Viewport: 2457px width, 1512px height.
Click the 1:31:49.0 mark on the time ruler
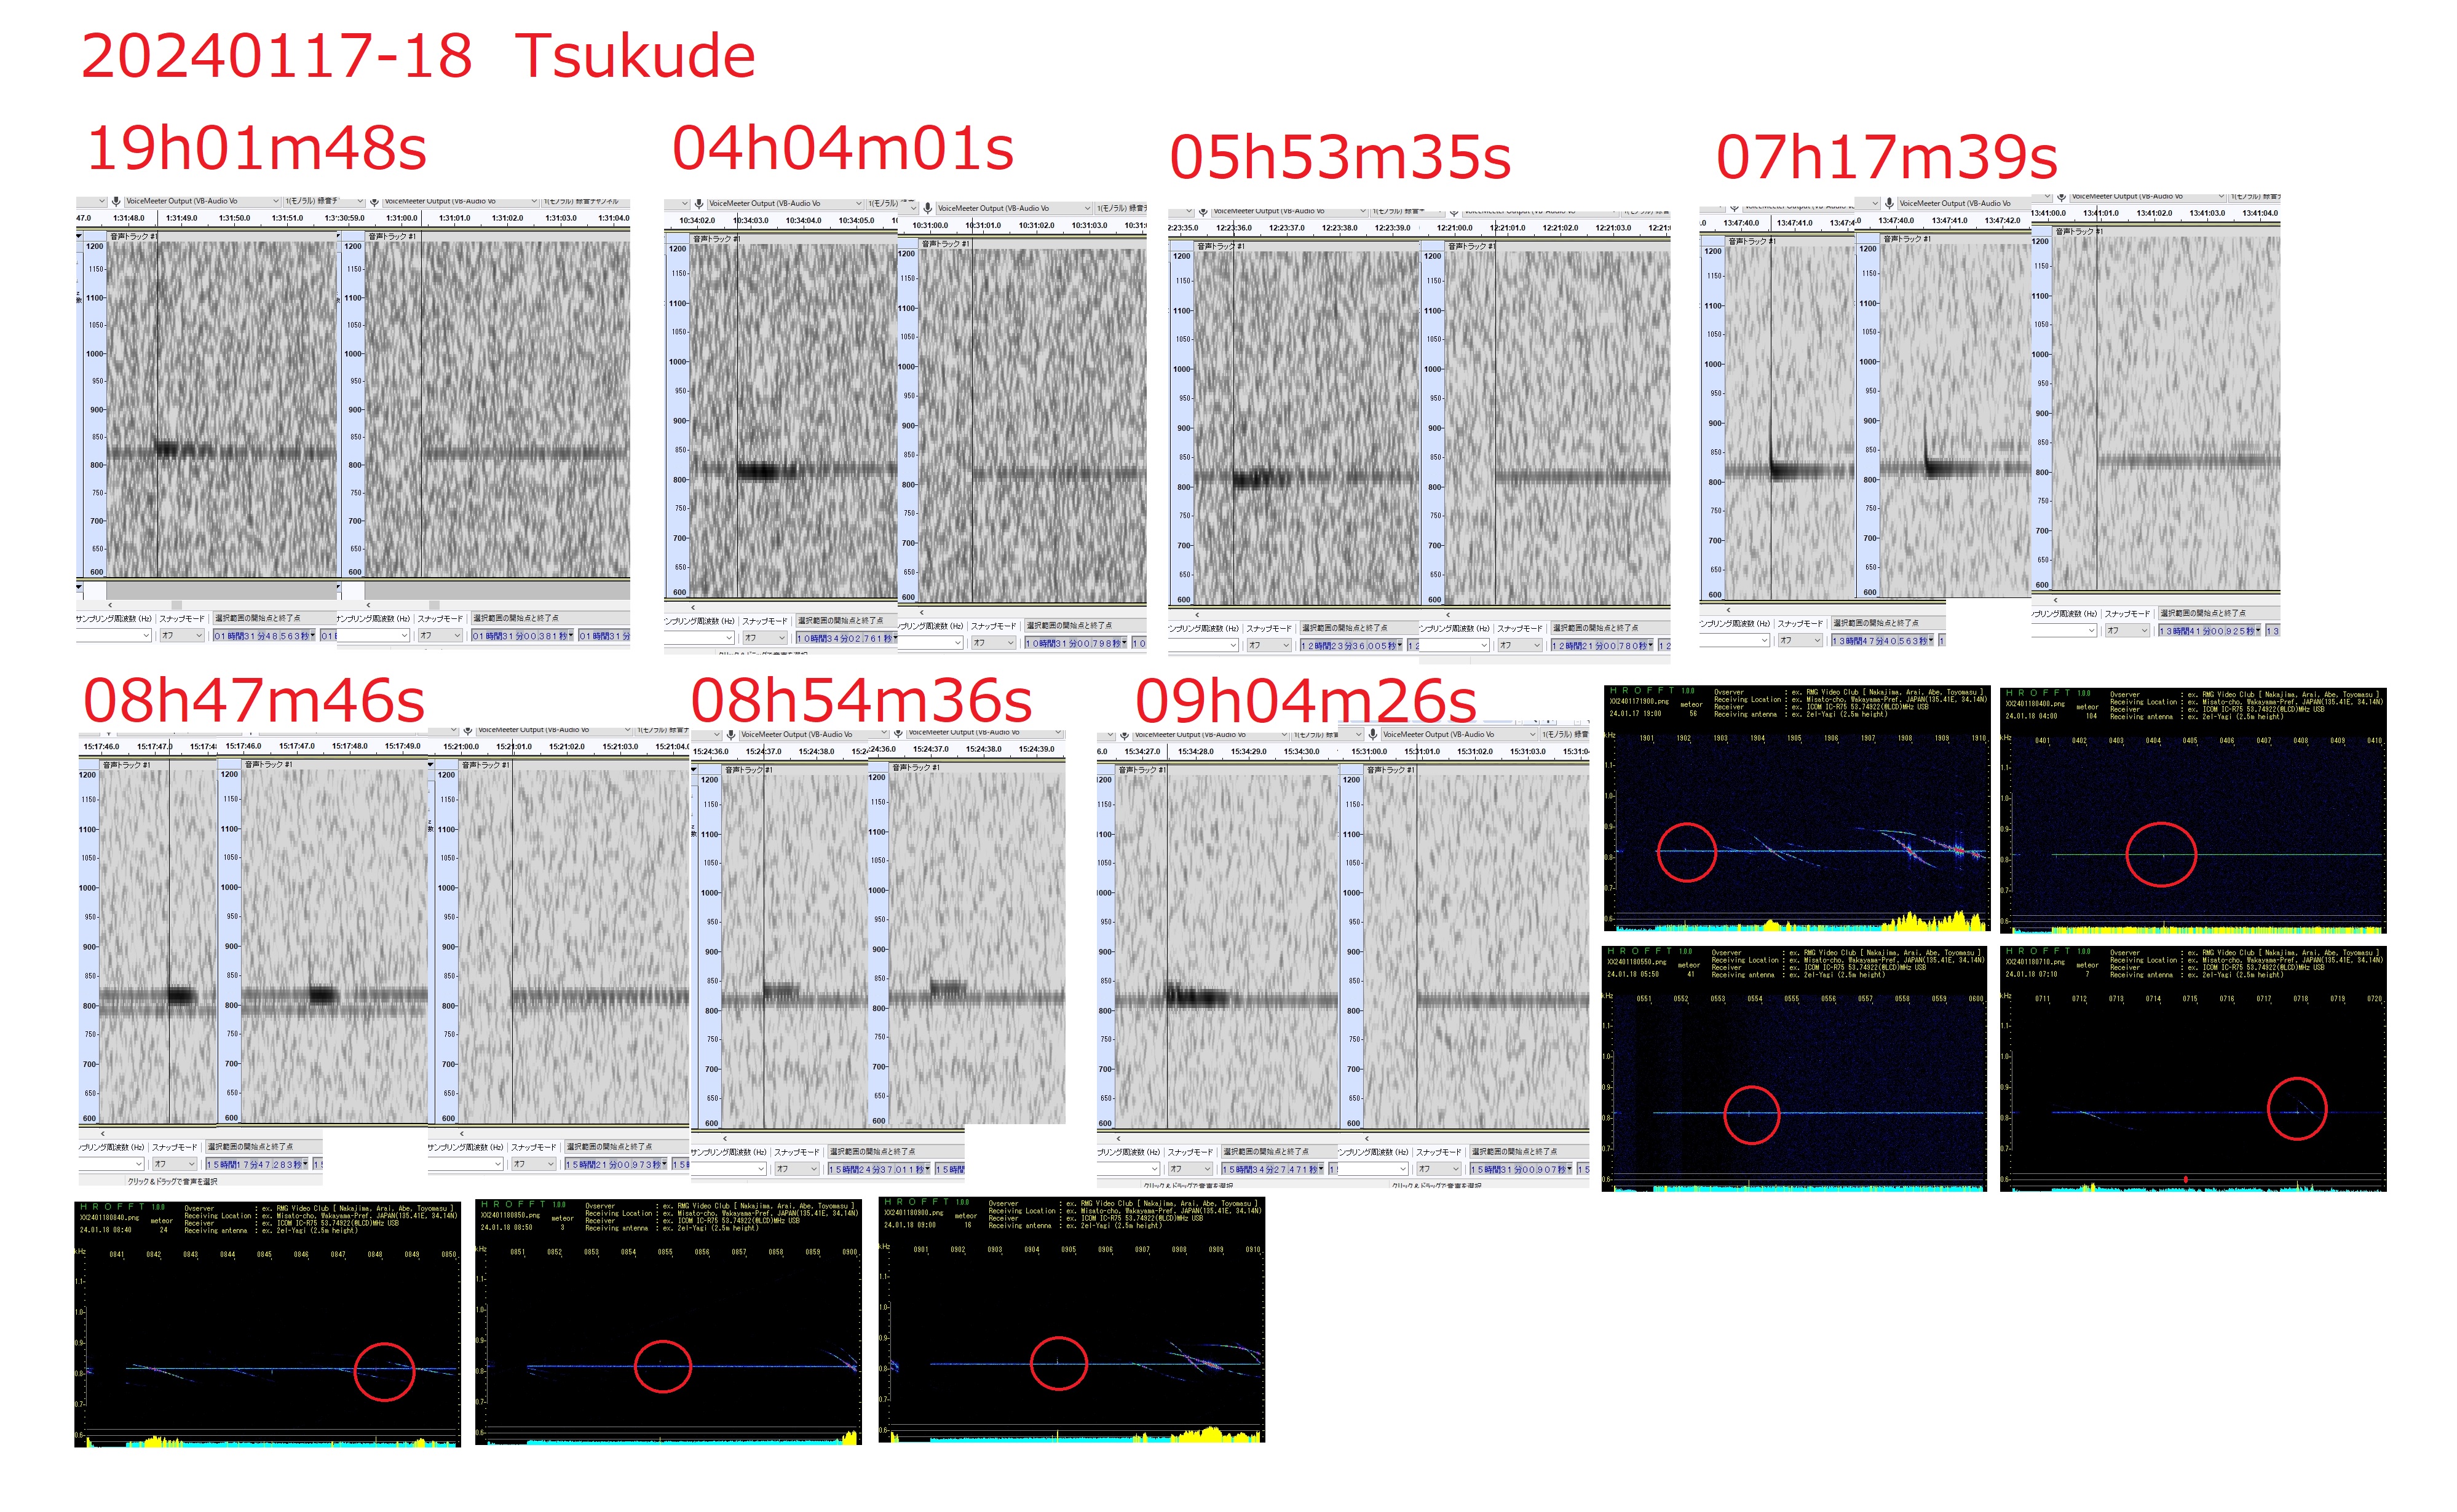point(182,217)
